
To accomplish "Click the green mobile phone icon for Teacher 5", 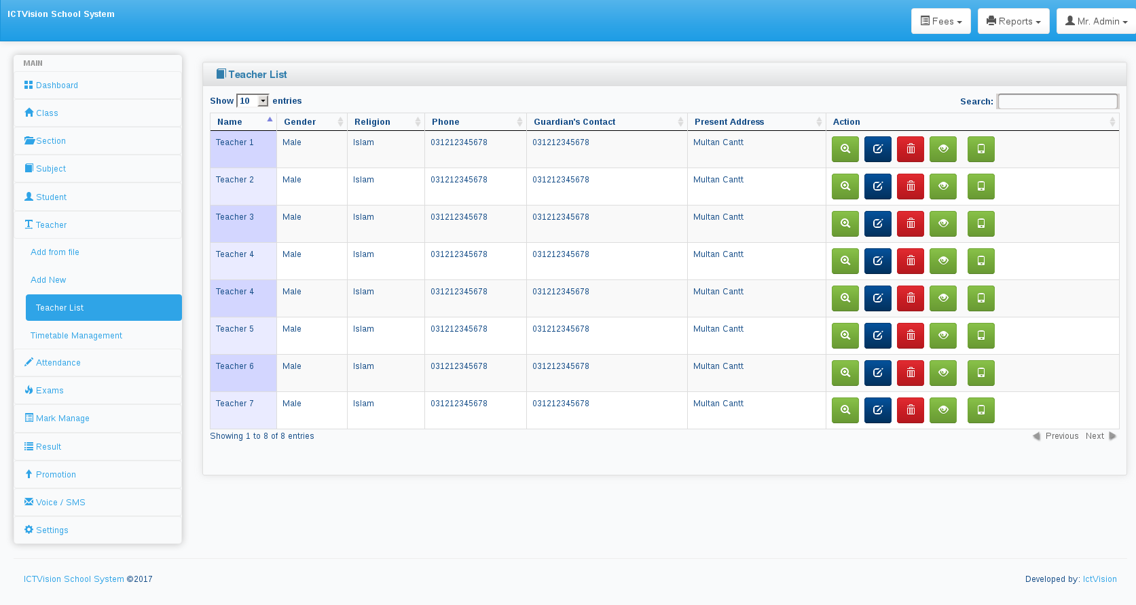I will pyautogui.click(x=981, y=336).
